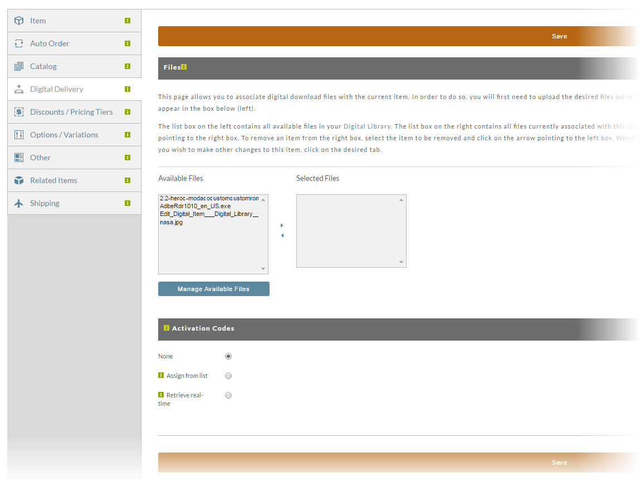Click the help icon next to Files header

pos(184,67)
